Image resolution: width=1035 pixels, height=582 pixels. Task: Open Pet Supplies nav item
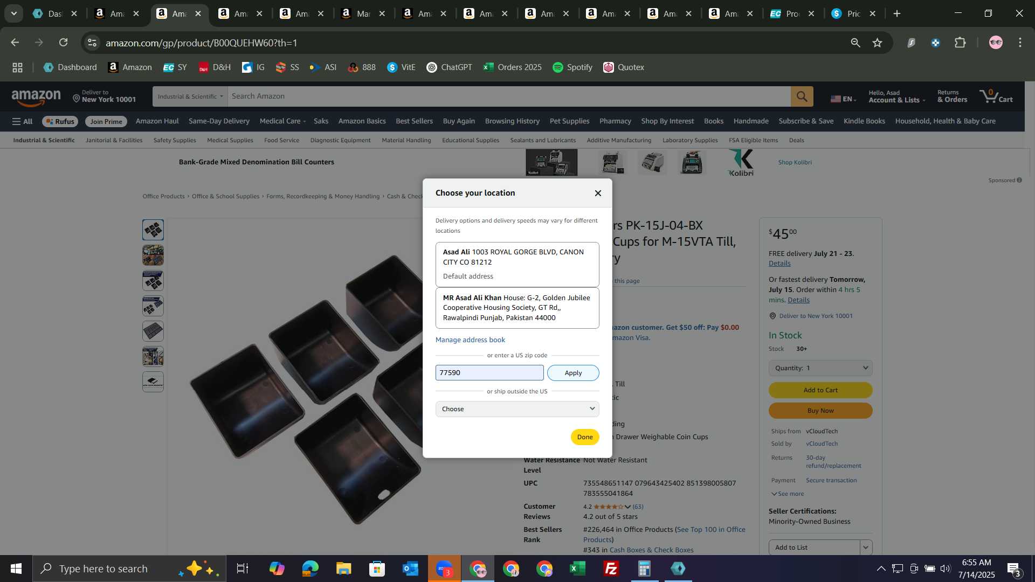click(x=569, y=121)
